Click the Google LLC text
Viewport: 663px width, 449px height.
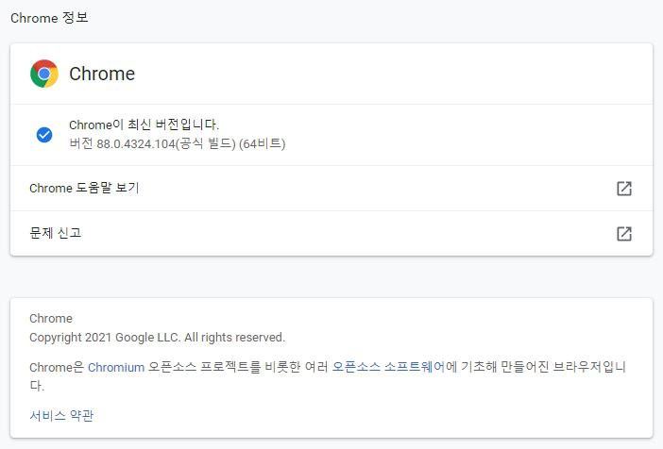tap(148, 338)
